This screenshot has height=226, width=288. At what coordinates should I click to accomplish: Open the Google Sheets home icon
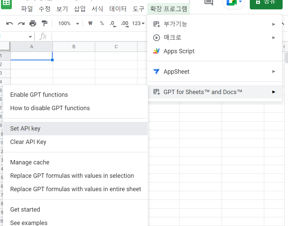coord(6,4)
